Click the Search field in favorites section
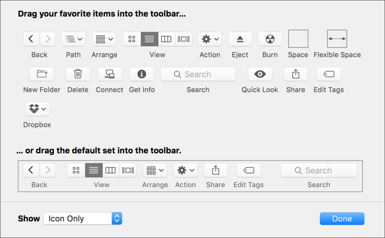 [x=198, y=74]
